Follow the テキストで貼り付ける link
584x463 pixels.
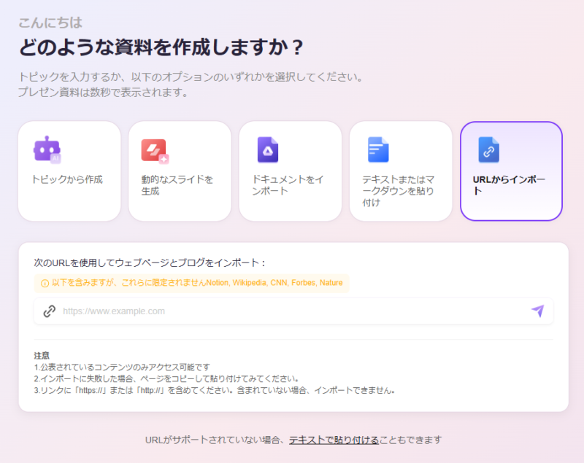point(334,440)
